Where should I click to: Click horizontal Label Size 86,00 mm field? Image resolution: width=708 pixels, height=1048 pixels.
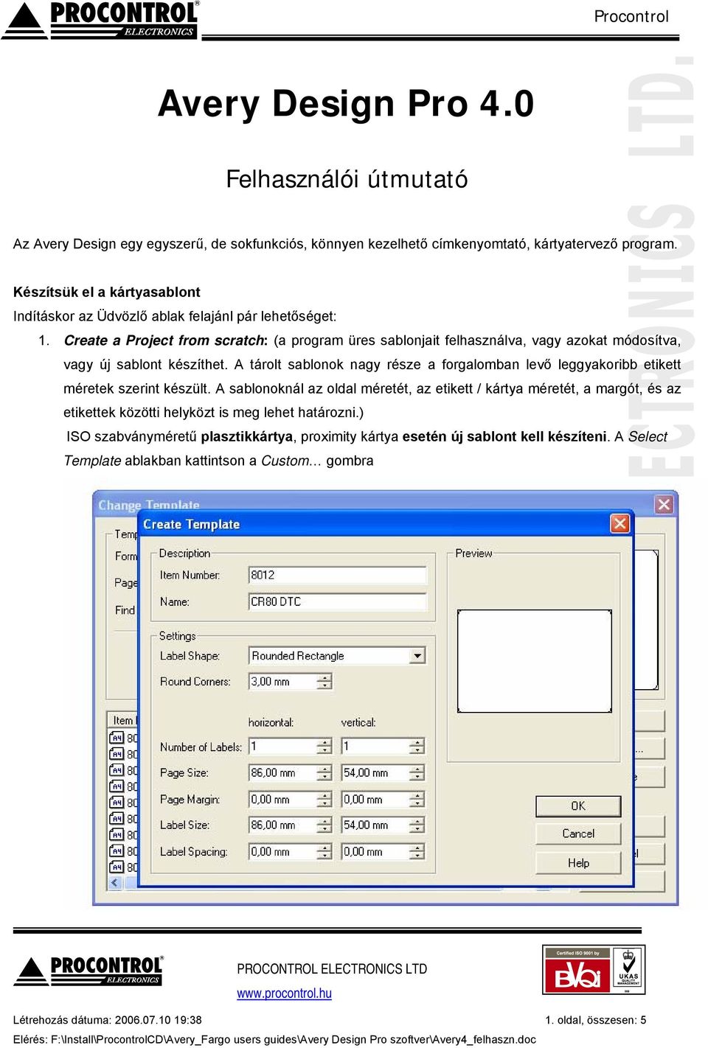click(x=282, y=825)
